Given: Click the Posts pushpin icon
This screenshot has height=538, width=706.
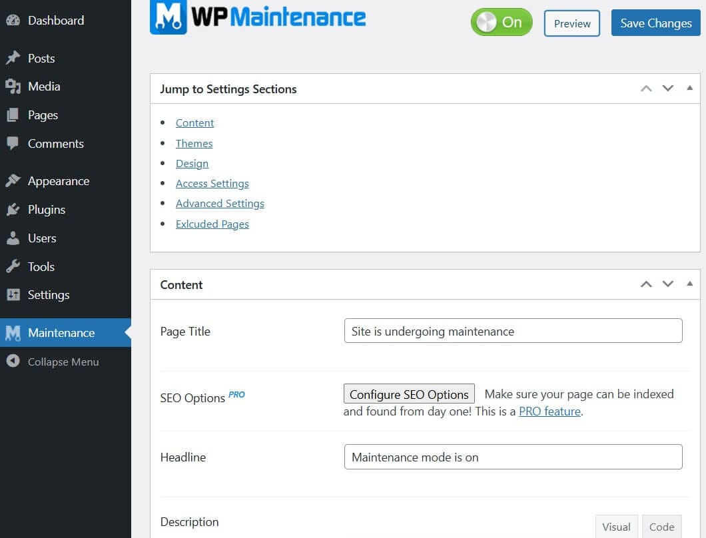Looking at the screenshot, I should [13, 58].
